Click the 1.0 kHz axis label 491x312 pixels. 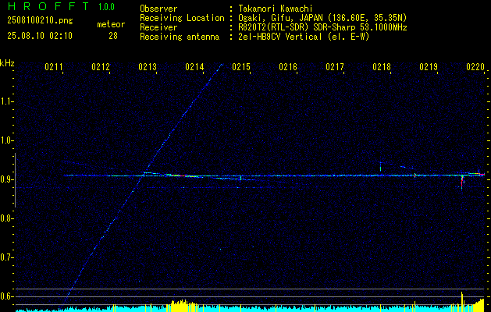[x=6, y=141]
